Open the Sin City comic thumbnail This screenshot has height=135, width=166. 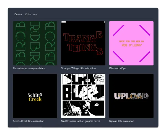83,96
